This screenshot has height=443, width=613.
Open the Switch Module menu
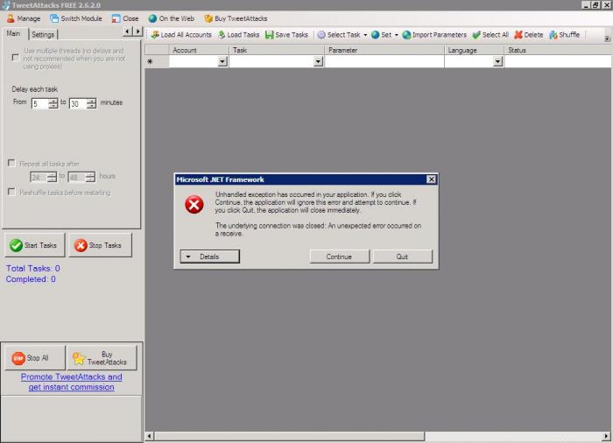pyautogui.click(x=76, y=18)
